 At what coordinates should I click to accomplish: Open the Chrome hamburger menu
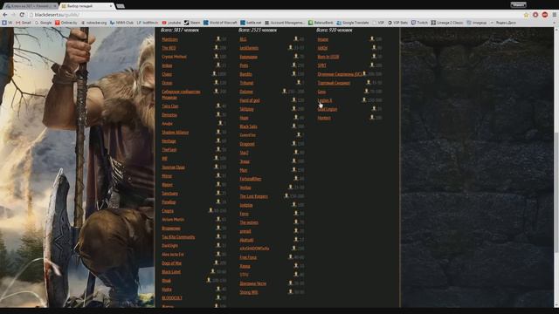[555, 15]
